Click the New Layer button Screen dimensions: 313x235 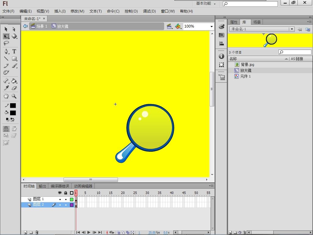[25, 233]
